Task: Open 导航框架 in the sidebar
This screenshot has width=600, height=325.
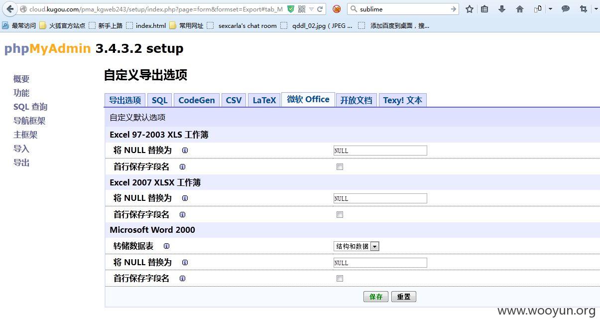Action: (29, 121)
